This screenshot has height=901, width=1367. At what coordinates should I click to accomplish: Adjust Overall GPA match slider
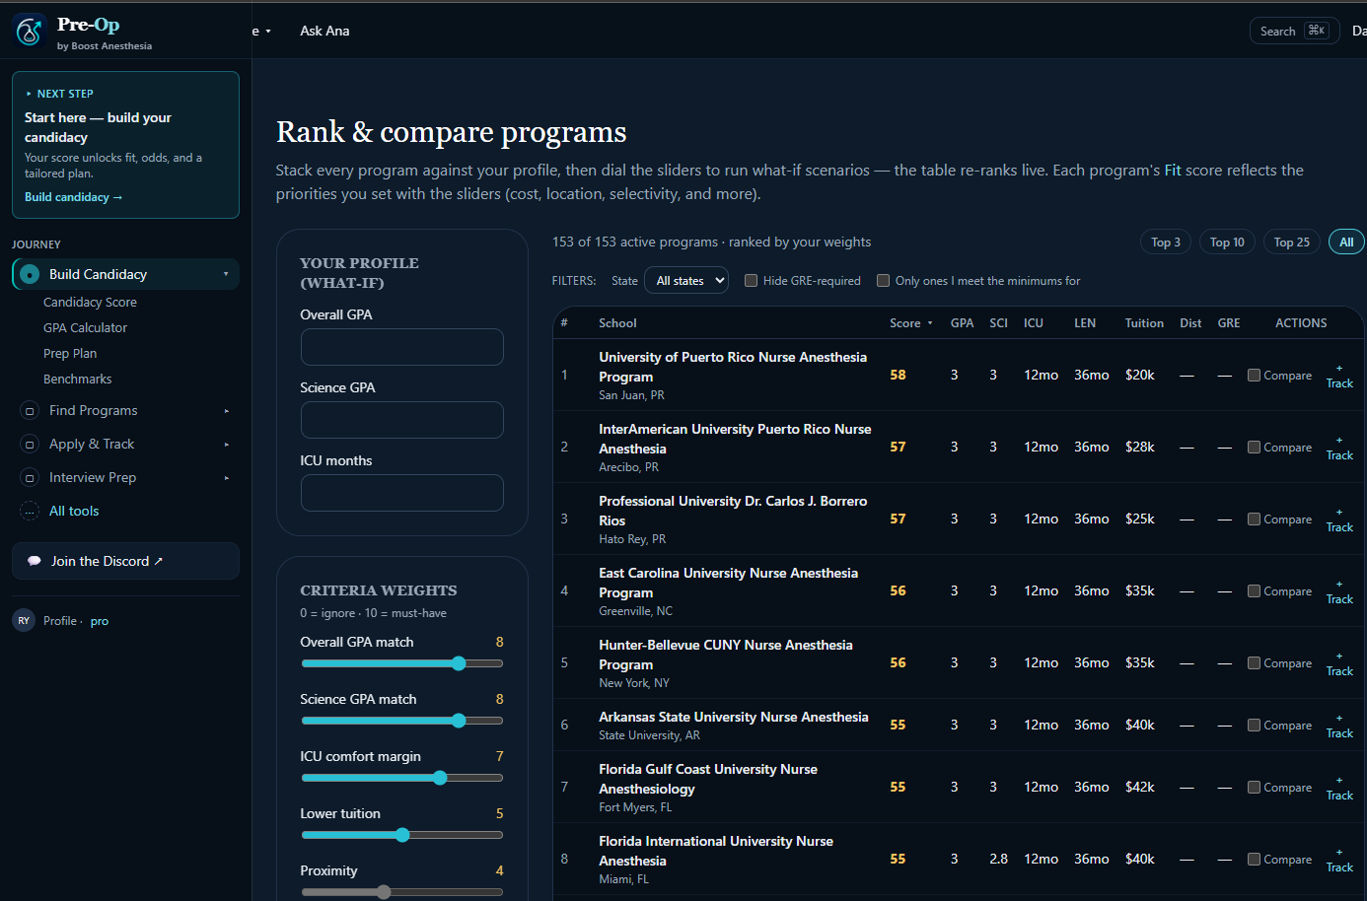pos(402,663)
